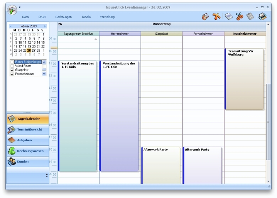This screenshot has width=277, height=198.
Task: Open Kunden via the people icon
Action: tap(28, 162)
